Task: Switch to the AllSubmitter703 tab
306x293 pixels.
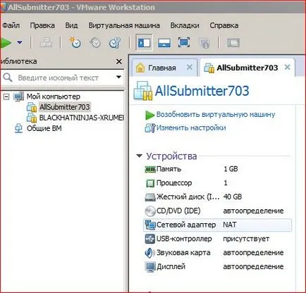Action: click(x=247, y=68)
